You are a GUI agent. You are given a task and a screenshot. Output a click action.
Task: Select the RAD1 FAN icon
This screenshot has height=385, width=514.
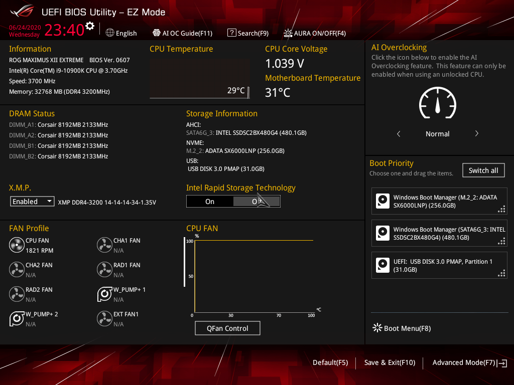pos(104,269)
